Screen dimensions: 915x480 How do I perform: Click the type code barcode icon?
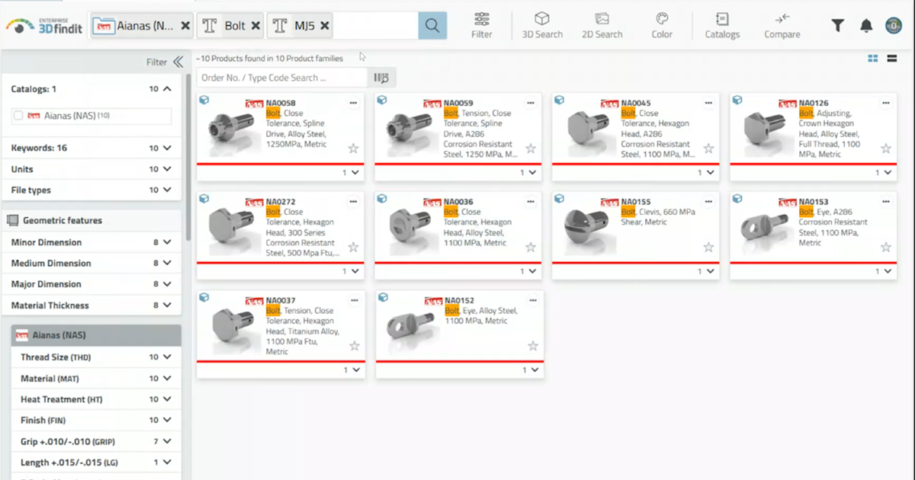click(381, 78)
